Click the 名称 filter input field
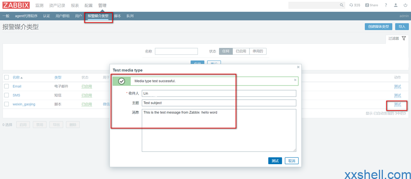The image size is (411, 179). pos(176,51)
